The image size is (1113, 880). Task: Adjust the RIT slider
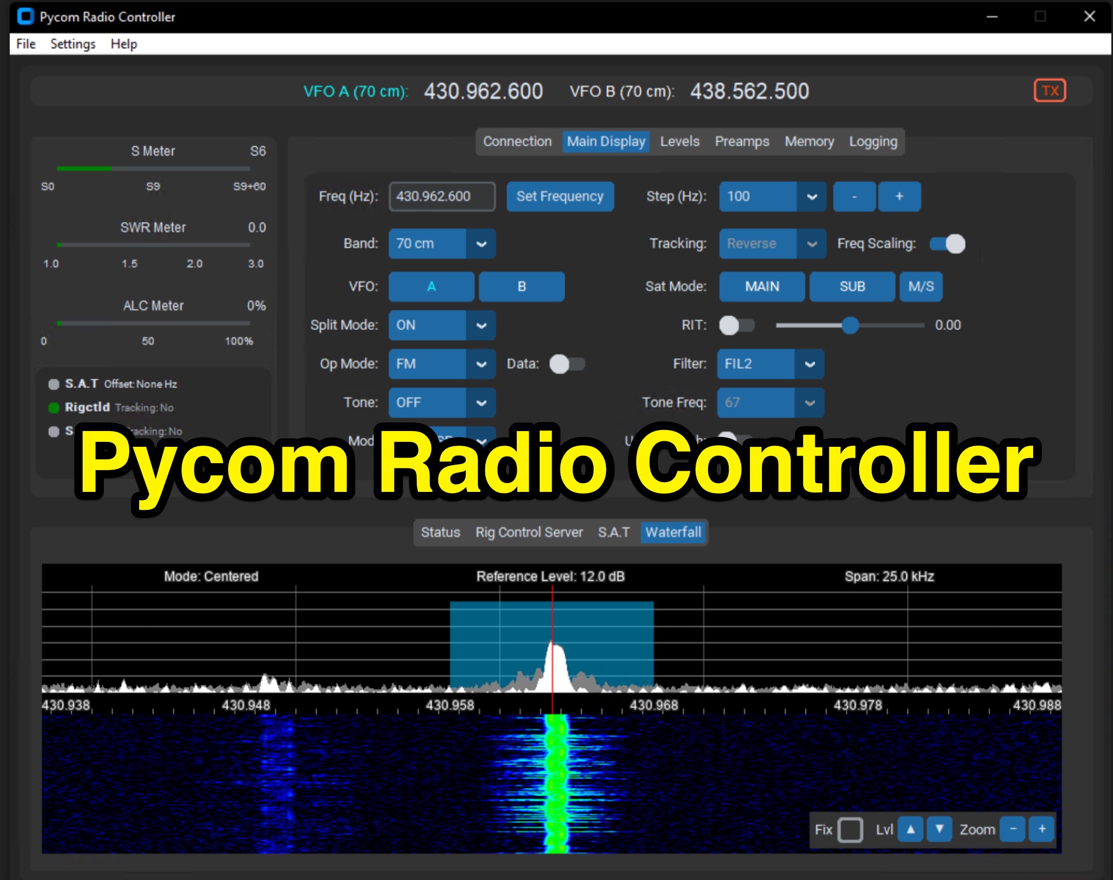coord(849,325)
